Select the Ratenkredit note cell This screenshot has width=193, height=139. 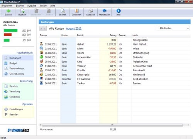click(x=139, y=70)
